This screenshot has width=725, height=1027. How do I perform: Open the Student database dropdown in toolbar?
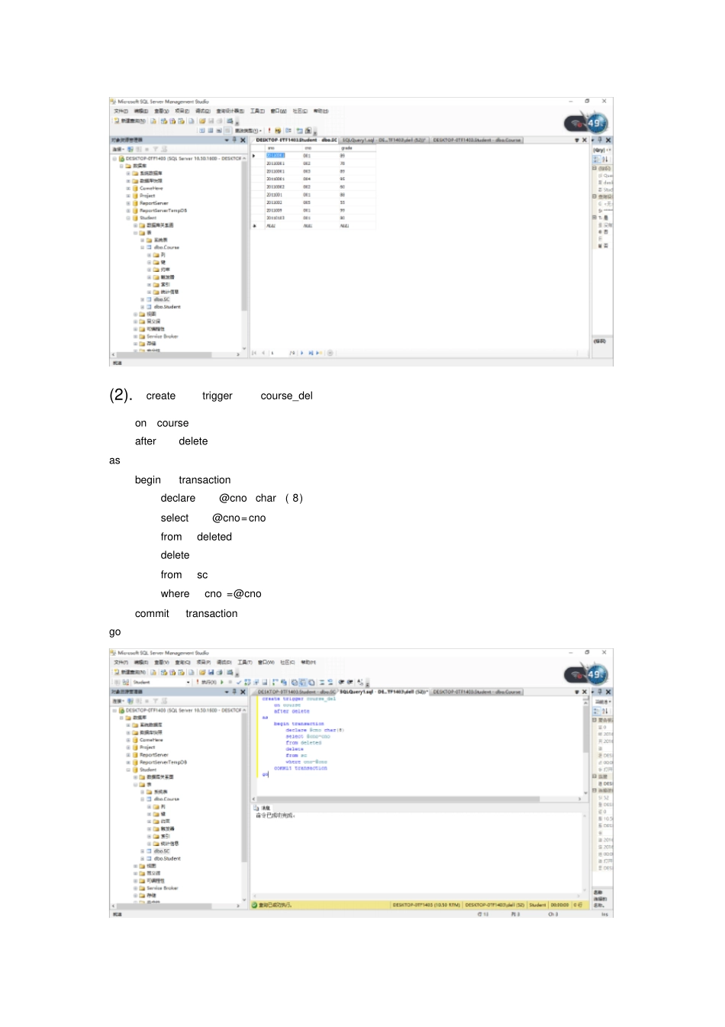point(188,682)
